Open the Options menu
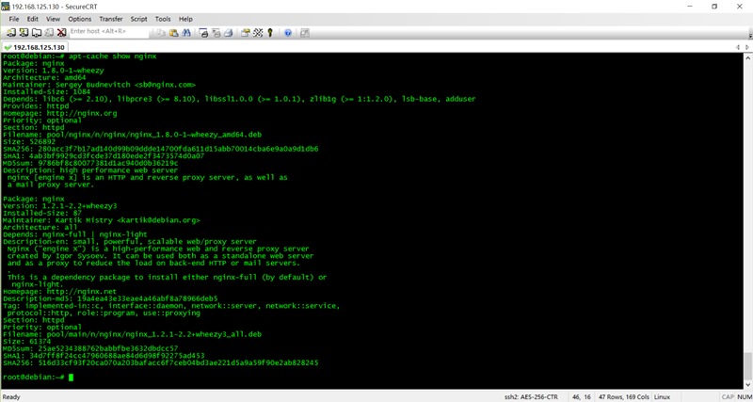753x402 pixels. coord(80,19)
